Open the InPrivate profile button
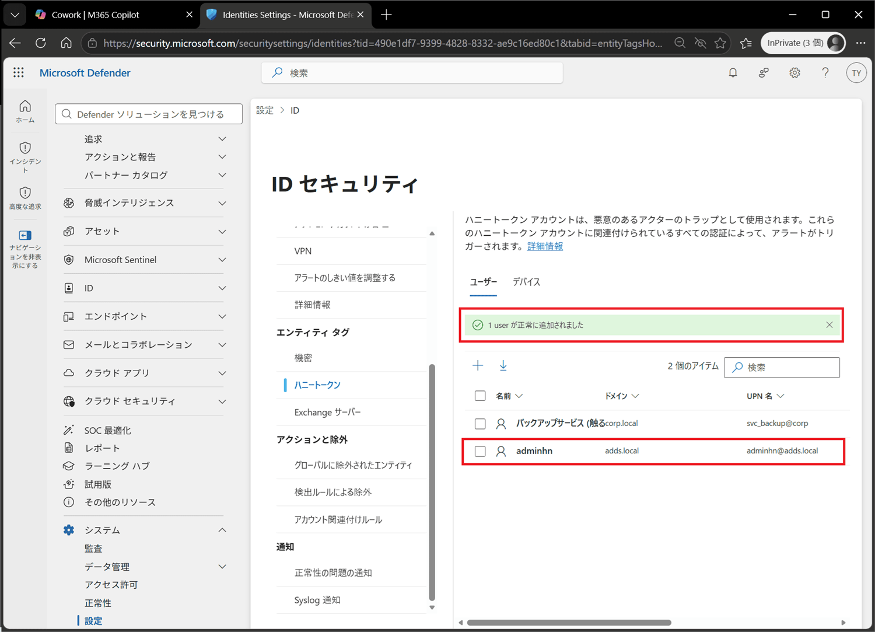 pos(803,43)
